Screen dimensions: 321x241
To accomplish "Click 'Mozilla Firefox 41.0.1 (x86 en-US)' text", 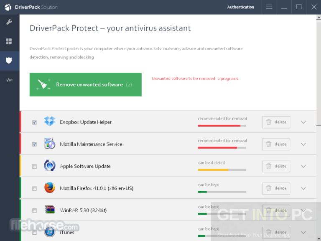I will [97, 188].
